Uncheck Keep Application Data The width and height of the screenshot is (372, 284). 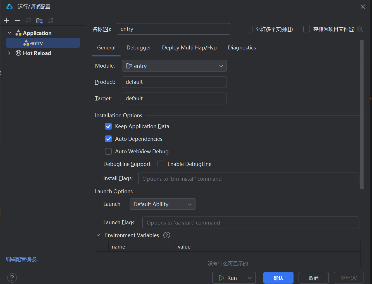[x=108, y=126]
